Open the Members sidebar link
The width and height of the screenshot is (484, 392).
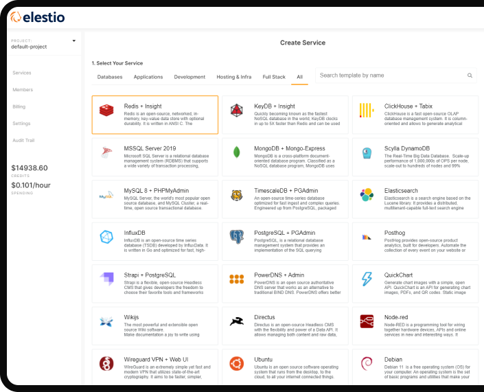[23, 89]
